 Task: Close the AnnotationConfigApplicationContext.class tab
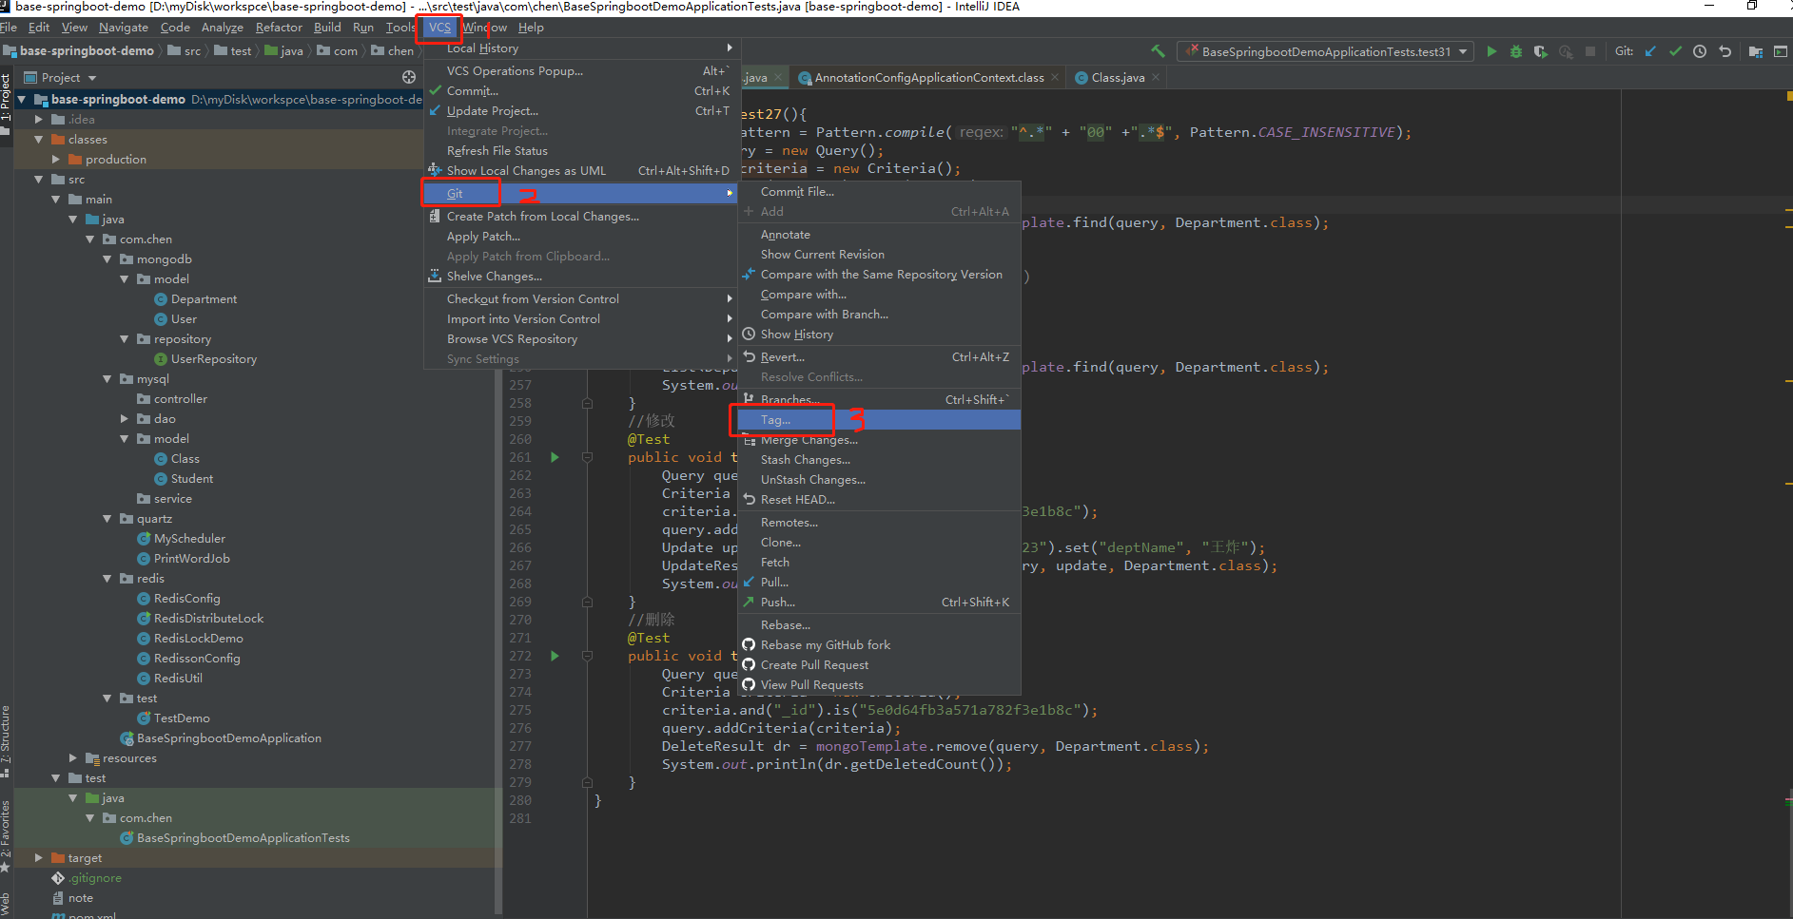(x=1055, y=77)
